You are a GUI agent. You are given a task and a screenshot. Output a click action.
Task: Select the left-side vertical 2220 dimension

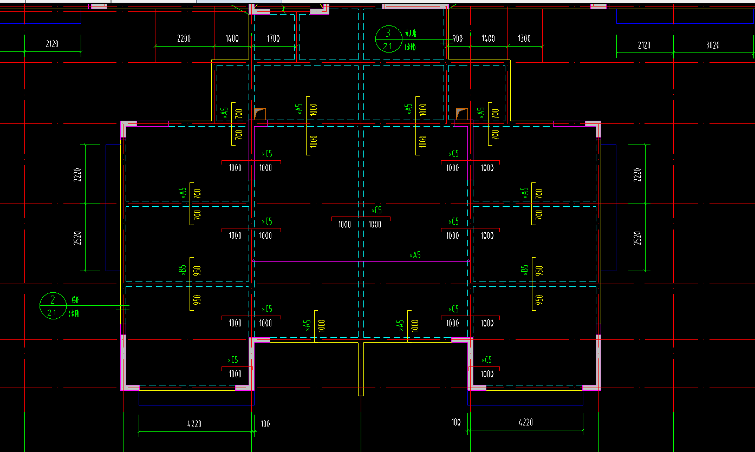pyautogui.click(x=77, y=174)
